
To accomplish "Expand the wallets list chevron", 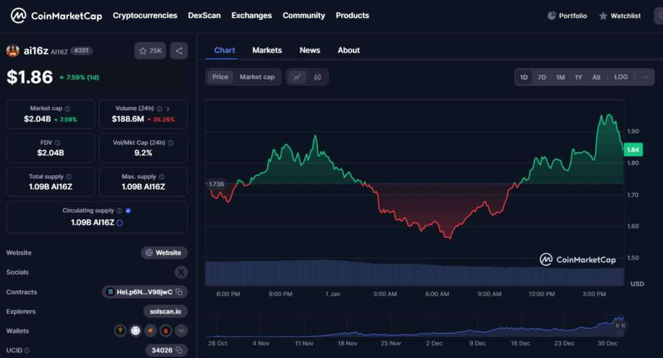I will (x=181, y=331).
